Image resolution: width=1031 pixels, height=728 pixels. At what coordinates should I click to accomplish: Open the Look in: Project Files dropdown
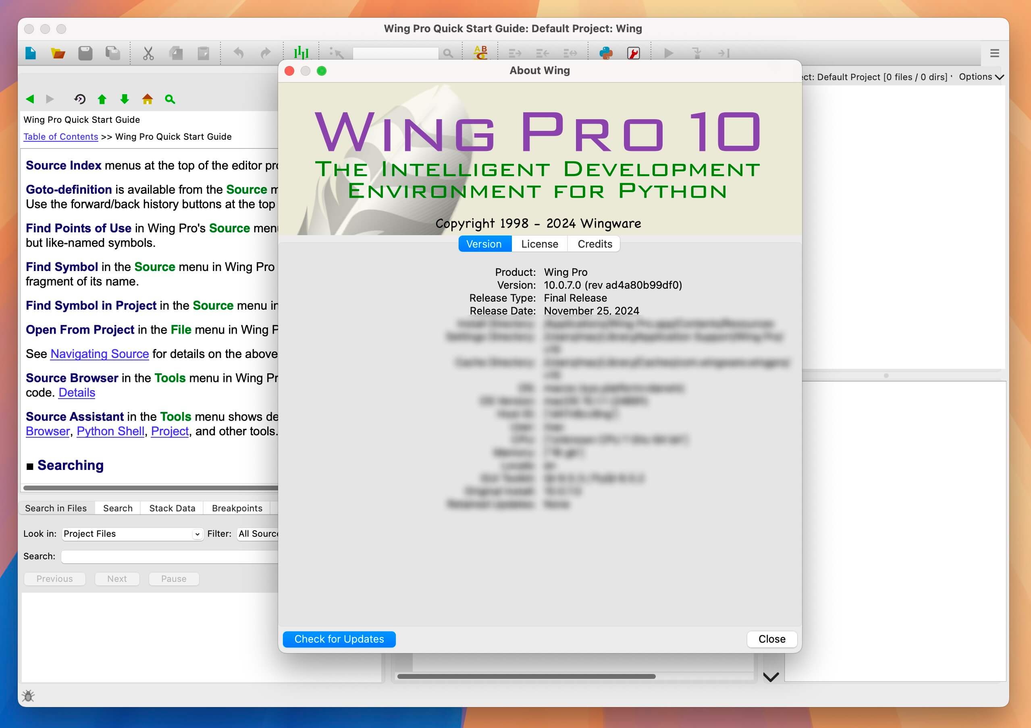tap(132, 534)
